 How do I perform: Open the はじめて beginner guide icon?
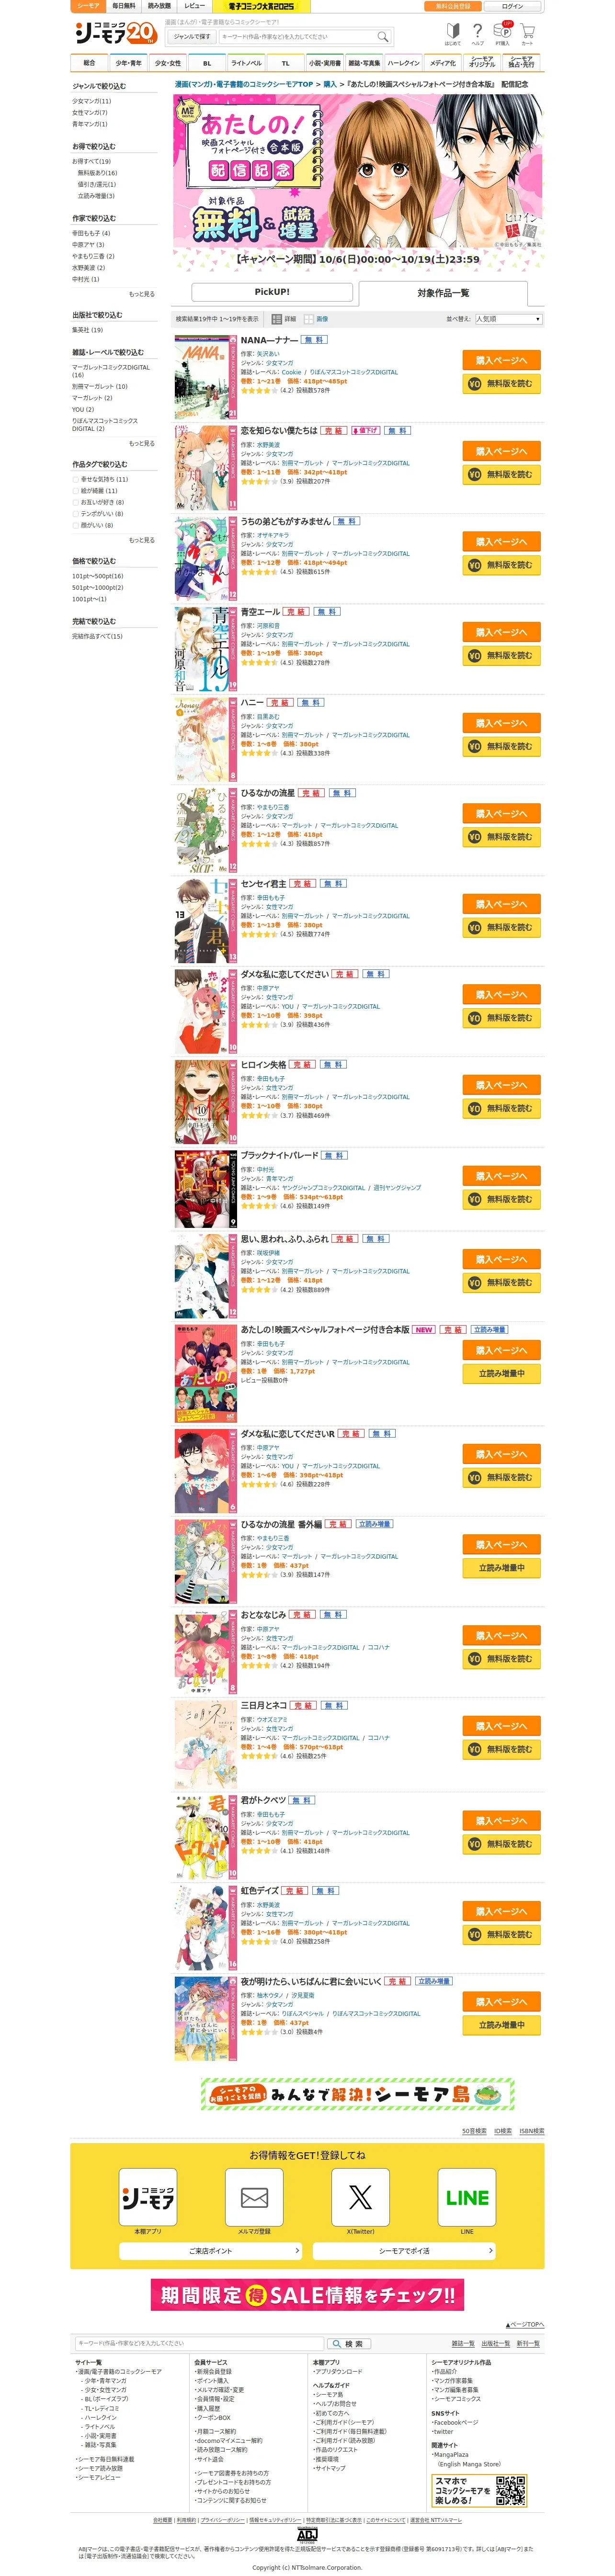[453, 32]
